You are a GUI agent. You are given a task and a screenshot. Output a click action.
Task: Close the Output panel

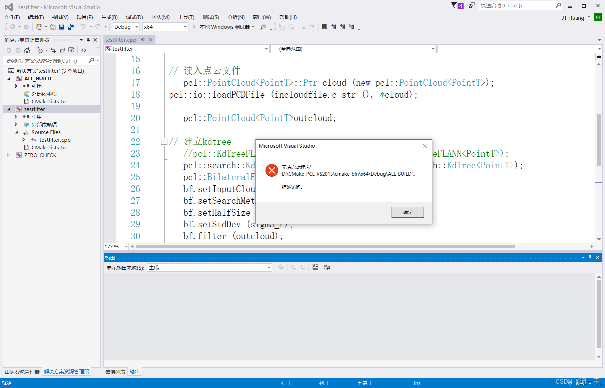click(597, 258)
